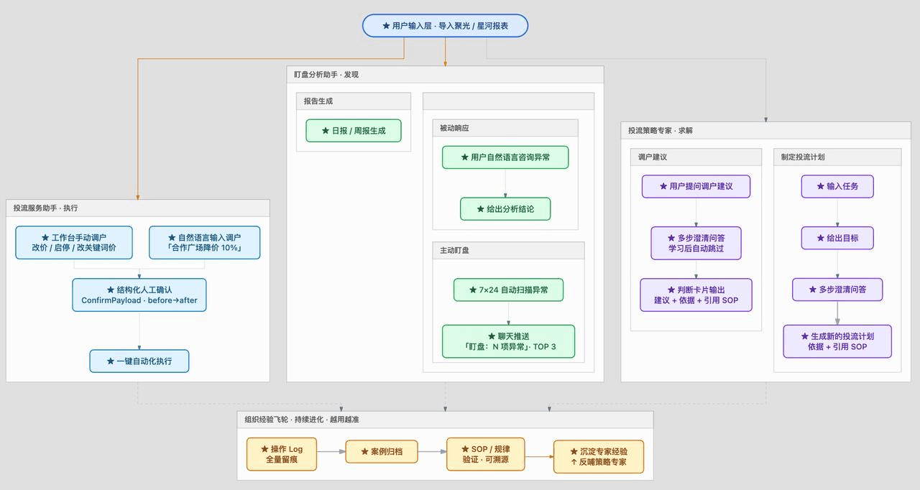Click the 报告生成 subgroup title
Screen dimensions: 920x490
(x=318, y=101)
